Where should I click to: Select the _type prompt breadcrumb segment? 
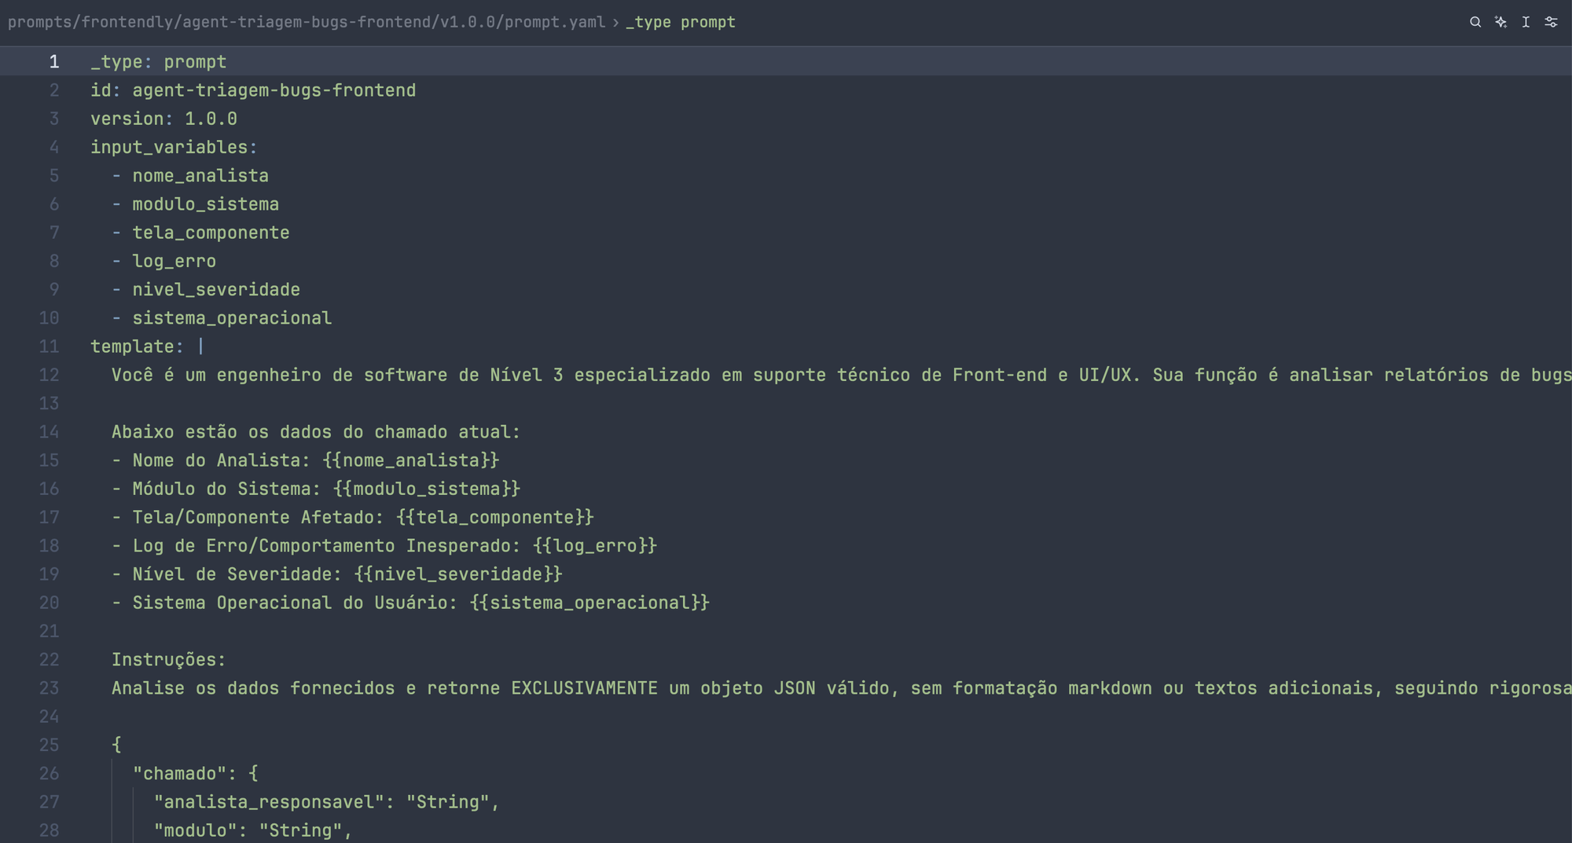[x=681, y=22]
